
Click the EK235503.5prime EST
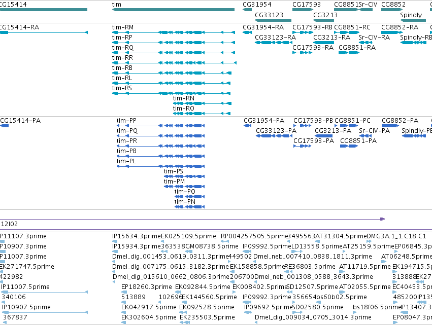tap(185, 322)
